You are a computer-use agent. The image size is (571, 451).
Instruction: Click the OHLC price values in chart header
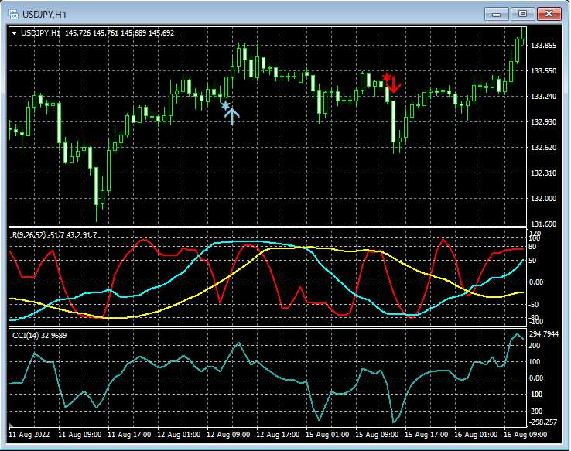point(120,33)
